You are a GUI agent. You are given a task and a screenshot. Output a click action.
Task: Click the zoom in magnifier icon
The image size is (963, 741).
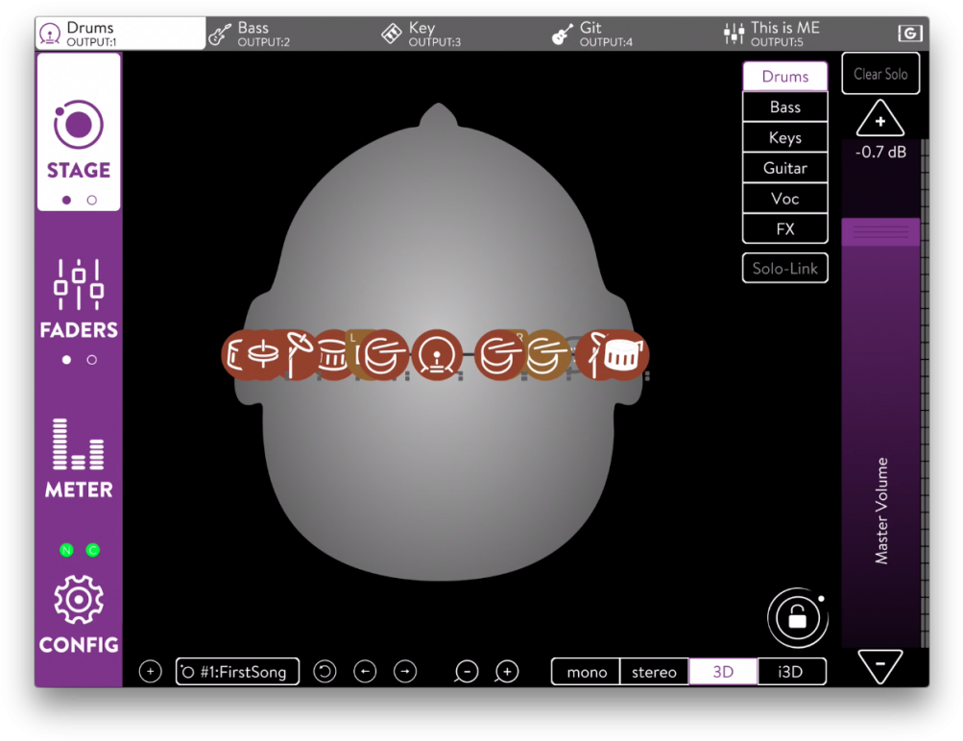point(507,672)
